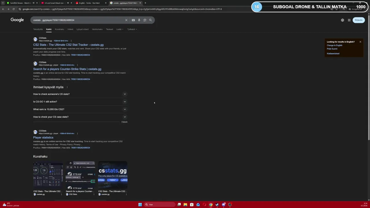Open the 'Player statistics' search result
This screenshot has width=370, height=208.
pos(43,138)
